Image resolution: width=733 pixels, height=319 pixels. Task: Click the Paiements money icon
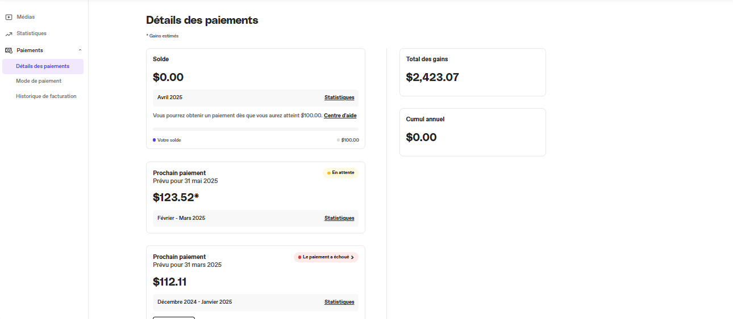click(x=9, y=50)
